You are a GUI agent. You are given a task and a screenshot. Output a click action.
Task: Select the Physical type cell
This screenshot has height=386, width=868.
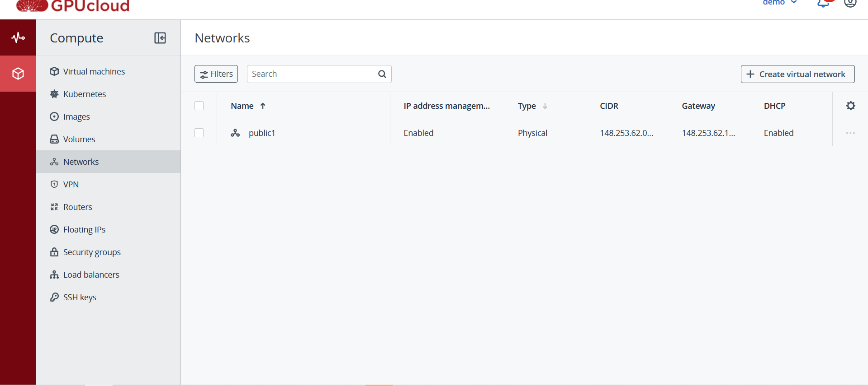pos(532,133)
